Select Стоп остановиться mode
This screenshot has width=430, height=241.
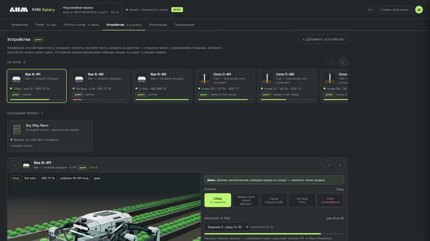pyautogui.click(x=330, y=200)
